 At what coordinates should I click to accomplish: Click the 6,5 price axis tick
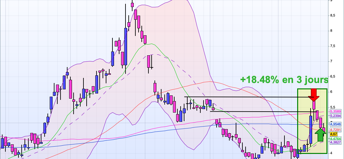pos(333,77)
